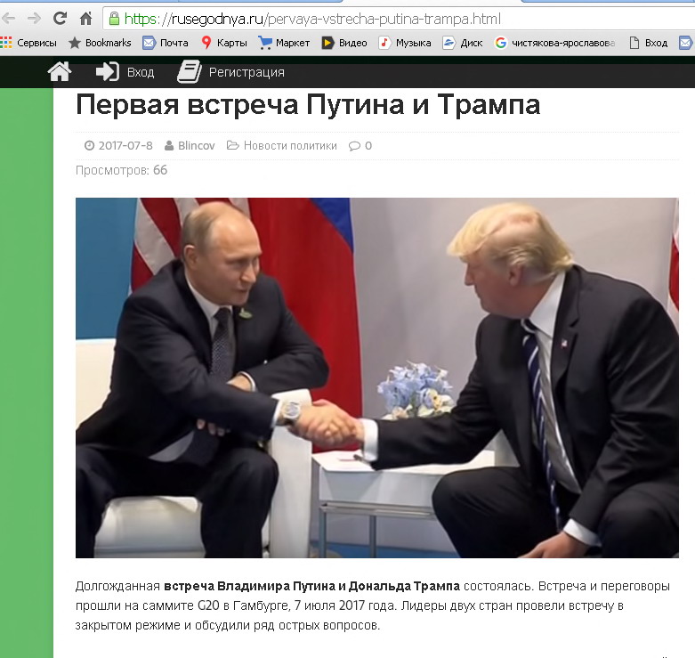Screen dimensions: 695x658
Task: Click the browser back arrow
Action: pyautogui.click(x=8, y=19)
